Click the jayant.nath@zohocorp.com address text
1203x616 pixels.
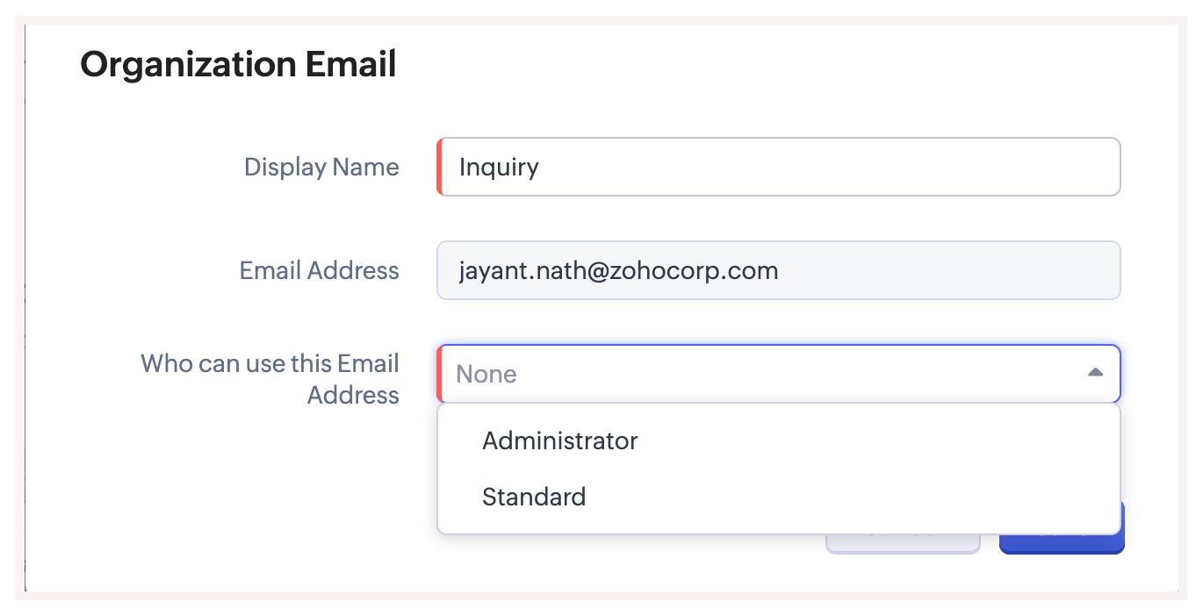[x=618, y=270]
